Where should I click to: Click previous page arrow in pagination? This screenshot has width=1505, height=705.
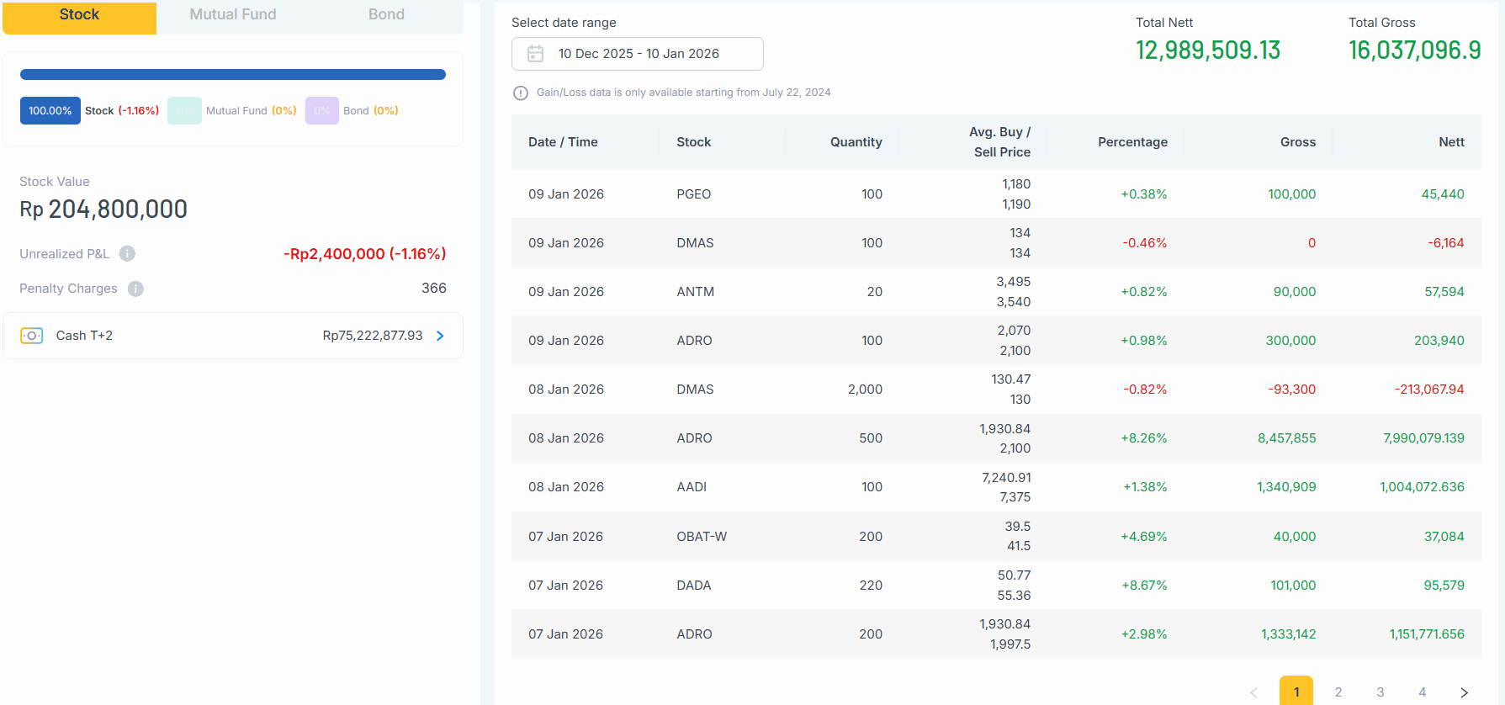1253,692
